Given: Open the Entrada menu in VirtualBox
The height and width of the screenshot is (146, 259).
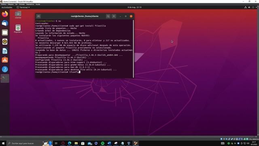Looking at the screenshot, I should click(22, 4).
